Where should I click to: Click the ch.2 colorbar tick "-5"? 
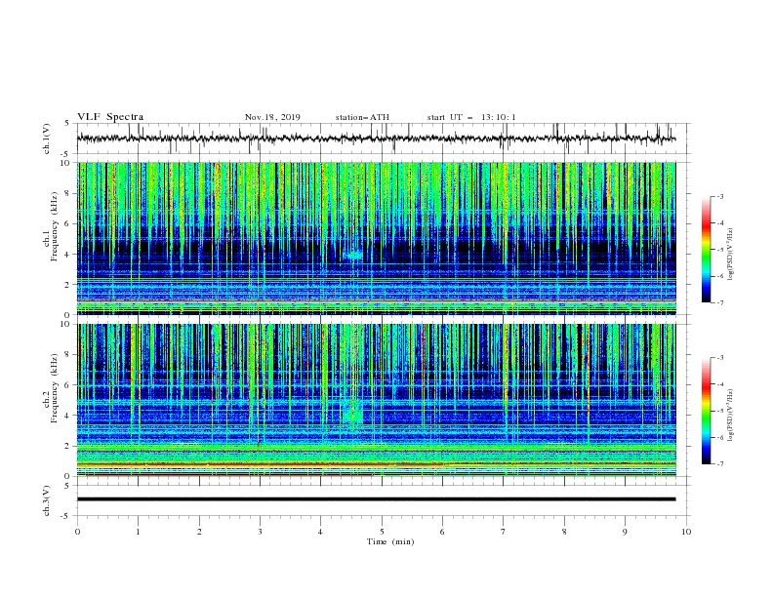click(720, 411)
